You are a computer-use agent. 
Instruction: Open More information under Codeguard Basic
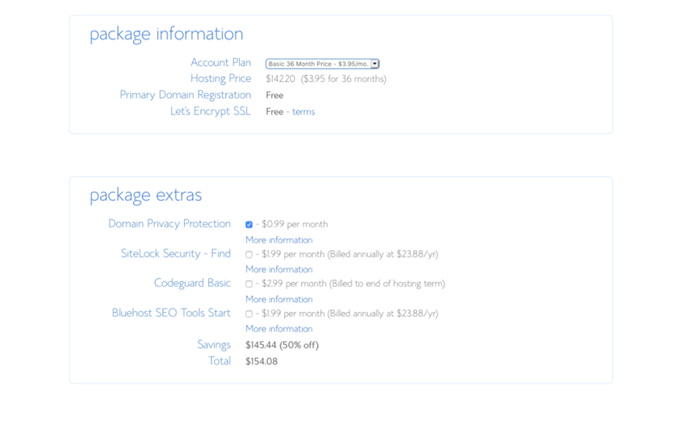tap(279, 299)
